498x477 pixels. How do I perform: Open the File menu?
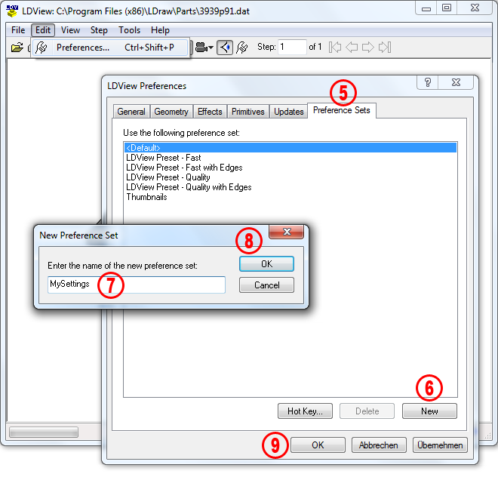pos(18,30)
